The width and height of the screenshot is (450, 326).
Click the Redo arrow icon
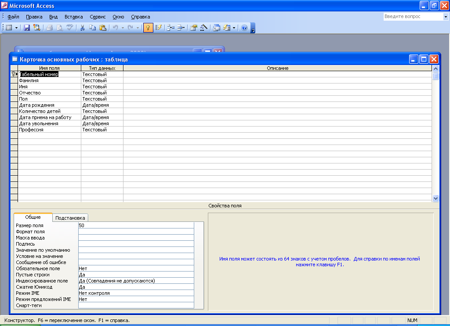[x=130, y=28]
